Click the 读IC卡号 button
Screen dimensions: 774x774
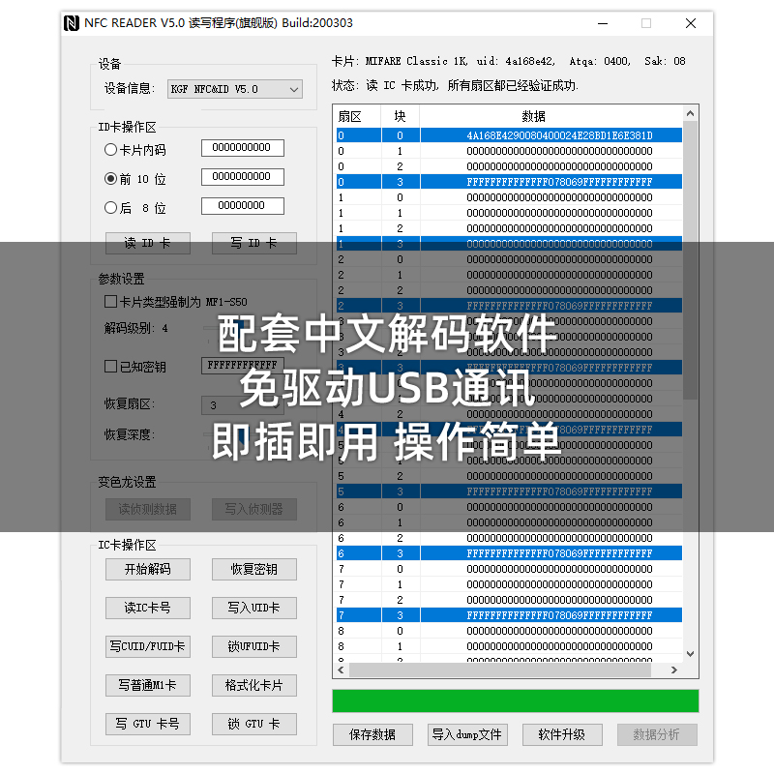pos(148,608)
